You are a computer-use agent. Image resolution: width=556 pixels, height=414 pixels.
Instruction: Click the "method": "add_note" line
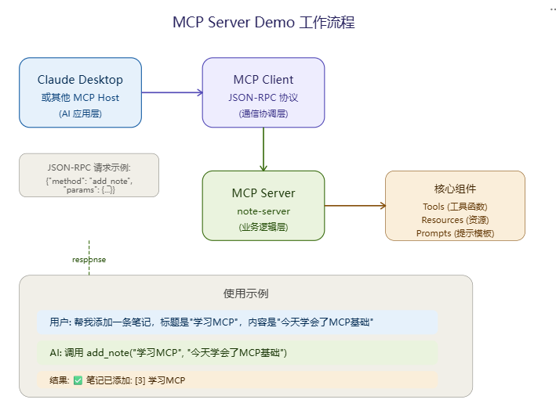pos(89,181)
